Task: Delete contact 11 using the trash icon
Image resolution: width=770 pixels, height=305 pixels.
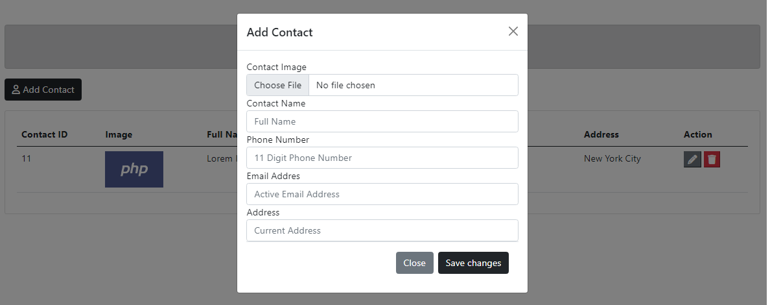Action: [712, 160]
